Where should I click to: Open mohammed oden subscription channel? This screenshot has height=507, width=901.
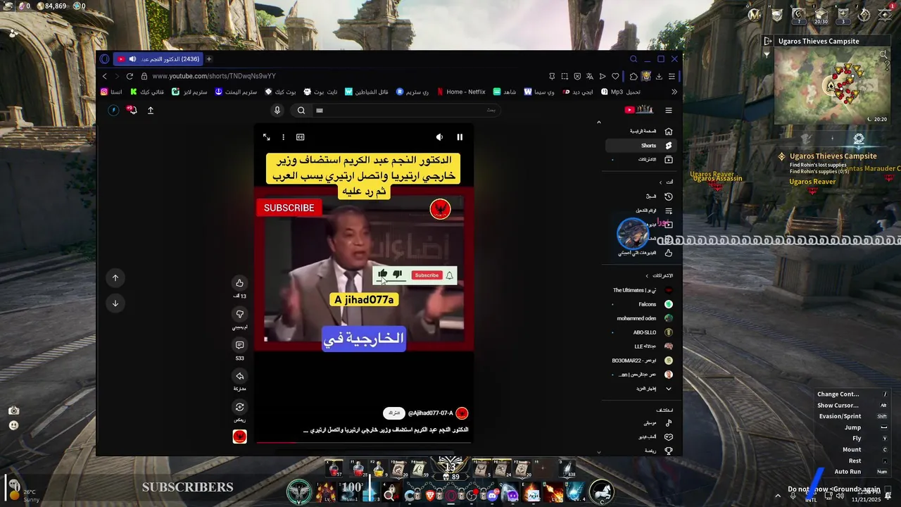click(641, 318)
